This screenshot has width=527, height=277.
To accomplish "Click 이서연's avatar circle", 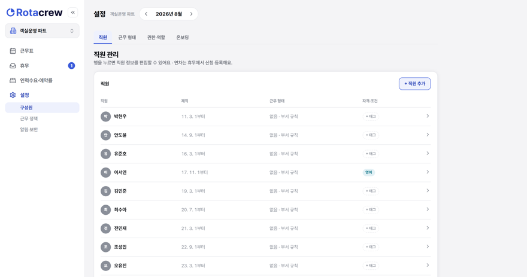I will click(105, 172).
